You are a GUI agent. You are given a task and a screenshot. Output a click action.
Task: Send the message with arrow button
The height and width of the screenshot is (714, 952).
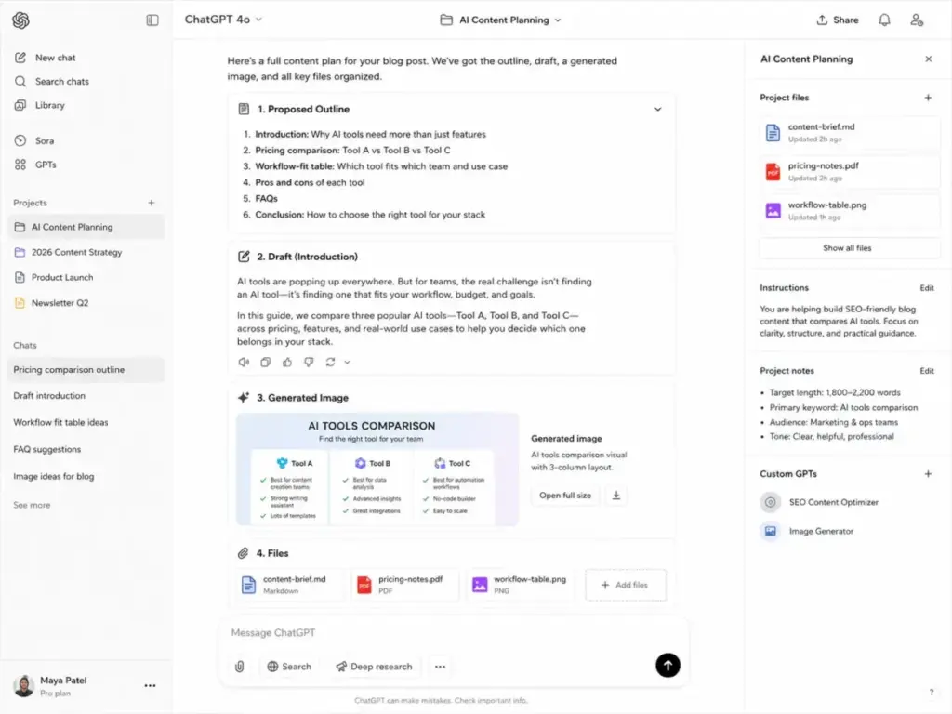tap(668, 666)
